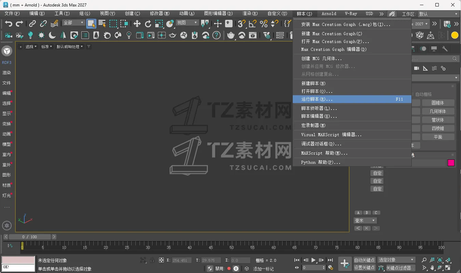Toggle the Angle Snap icon
The image size is (461, 273).
click(x=253, y=24)
